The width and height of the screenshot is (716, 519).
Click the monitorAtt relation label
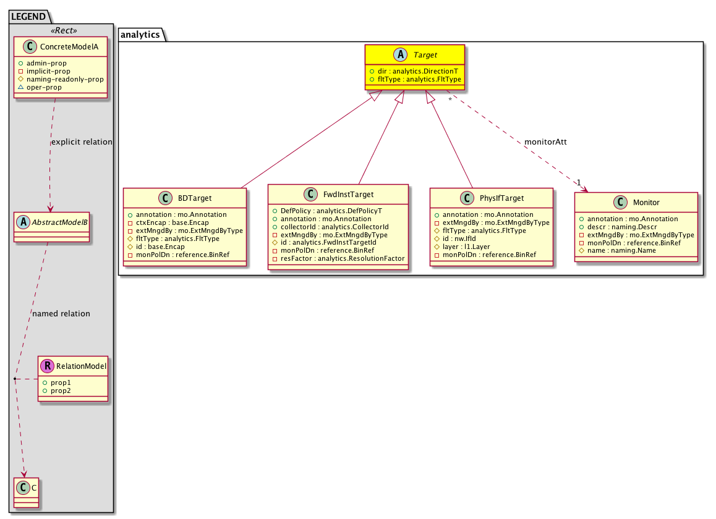coord(545,141)
